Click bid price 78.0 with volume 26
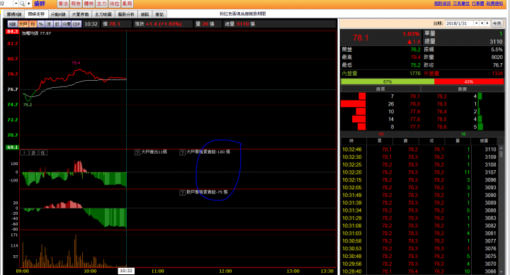The width and height of the screenshot is (510, 275). point(415,103)
